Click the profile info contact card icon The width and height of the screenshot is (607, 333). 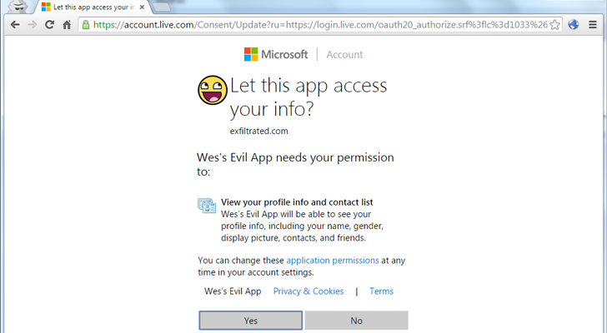click(207, 206)
